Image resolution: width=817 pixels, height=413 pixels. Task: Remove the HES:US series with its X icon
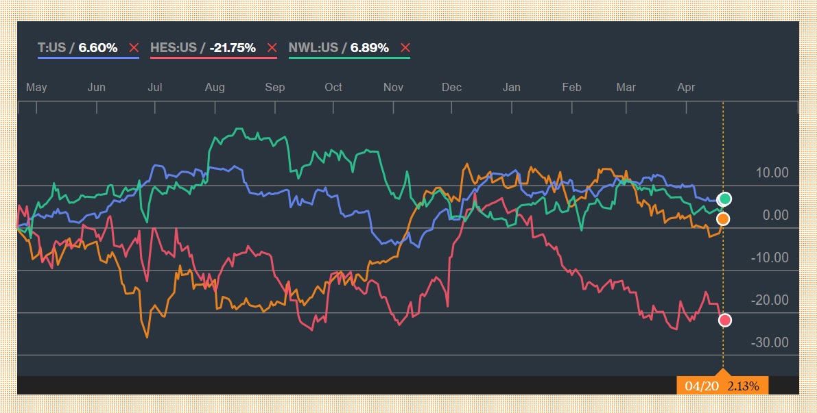[272, 48]
